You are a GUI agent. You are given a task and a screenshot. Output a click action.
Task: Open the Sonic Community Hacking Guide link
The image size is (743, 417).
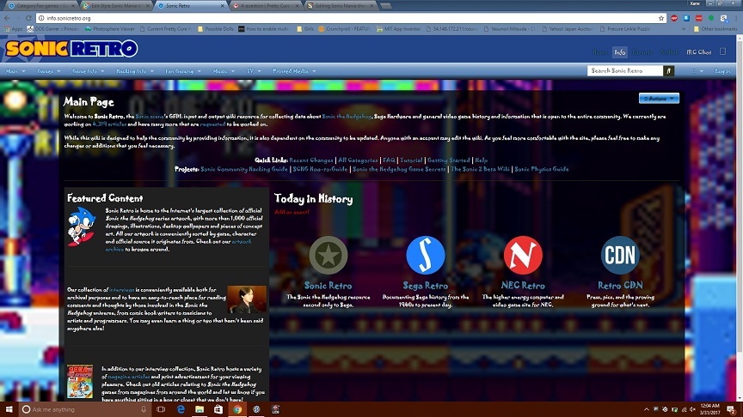(x=244, y=169)
